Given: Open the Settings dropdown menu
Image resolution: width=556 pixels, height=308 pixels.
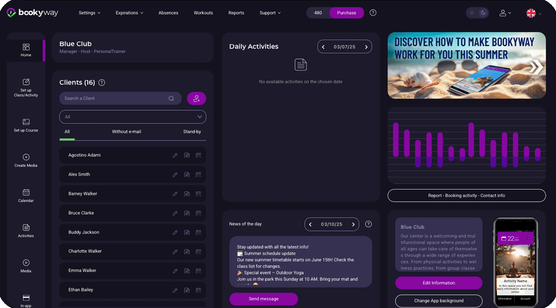Looking at the screenshot, I should pos(90,13).
